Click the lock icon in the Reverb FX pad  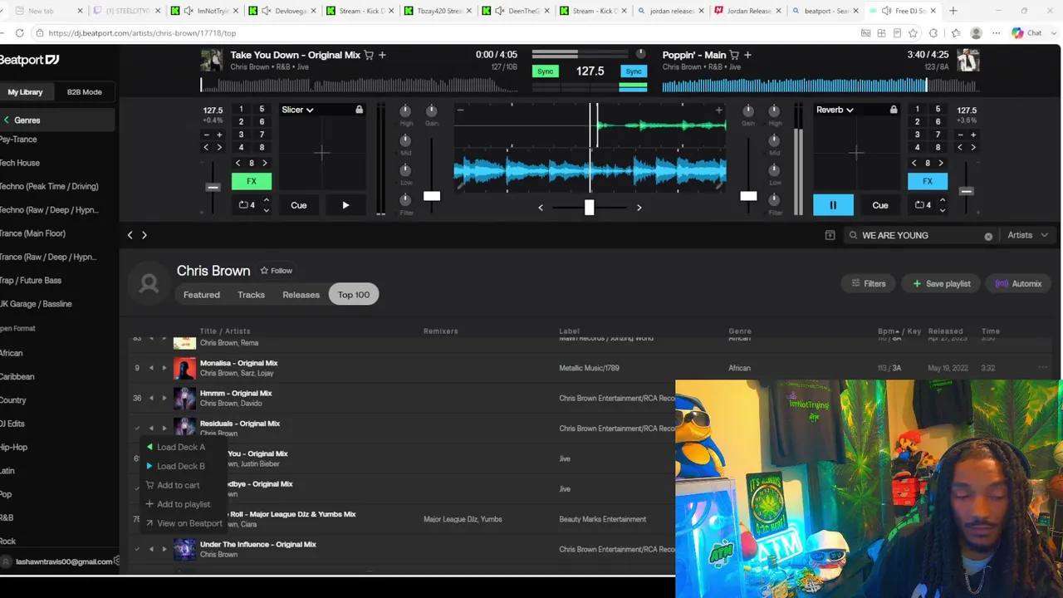coord(894,110)
